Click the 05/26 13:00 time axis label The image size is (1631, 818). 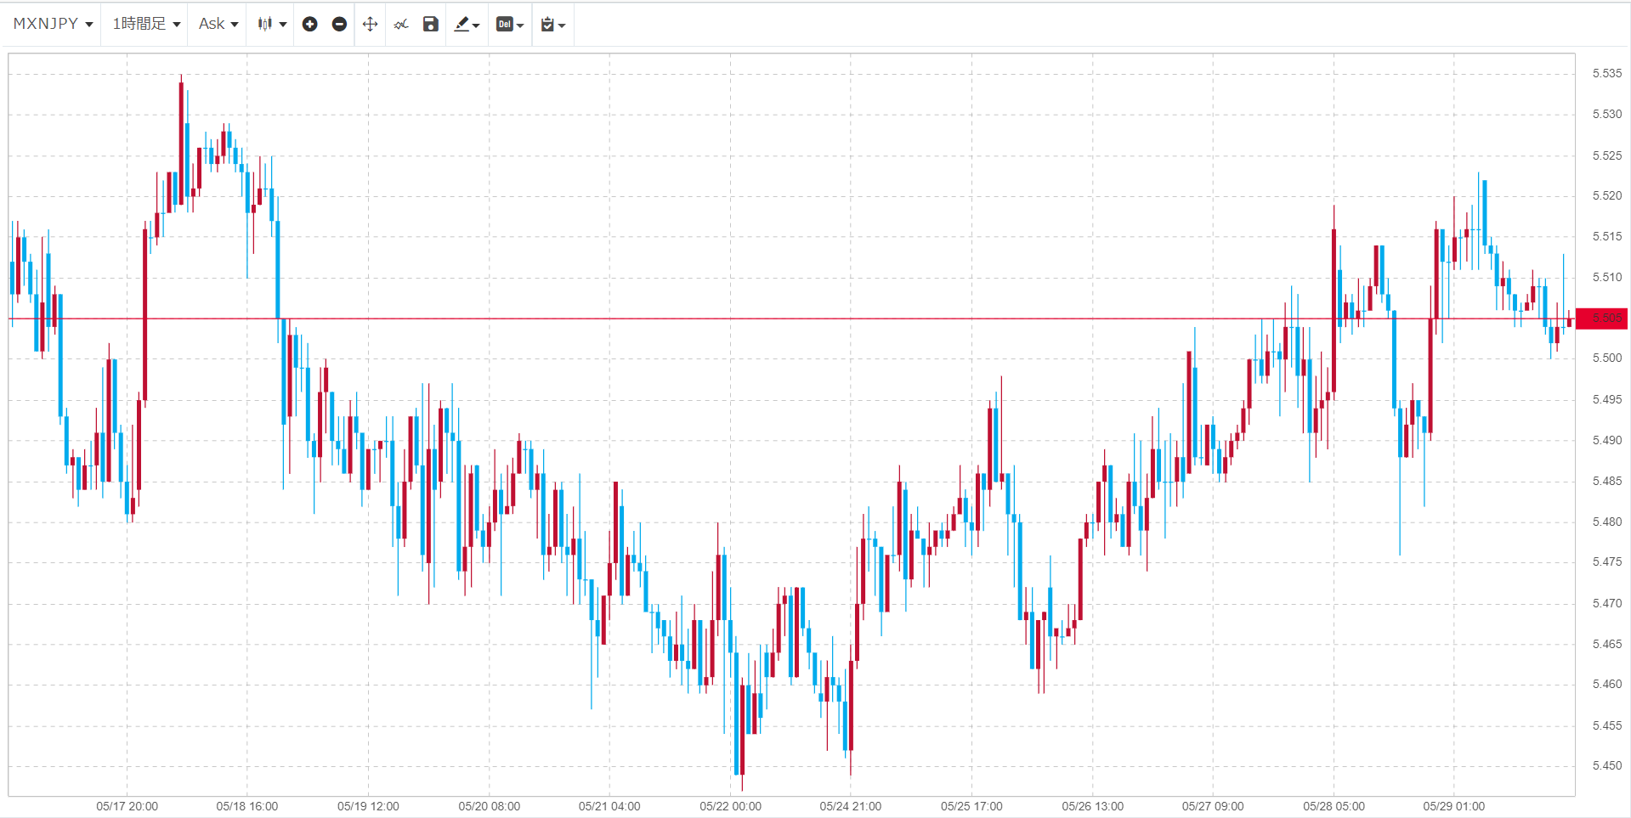(1093, 807)
